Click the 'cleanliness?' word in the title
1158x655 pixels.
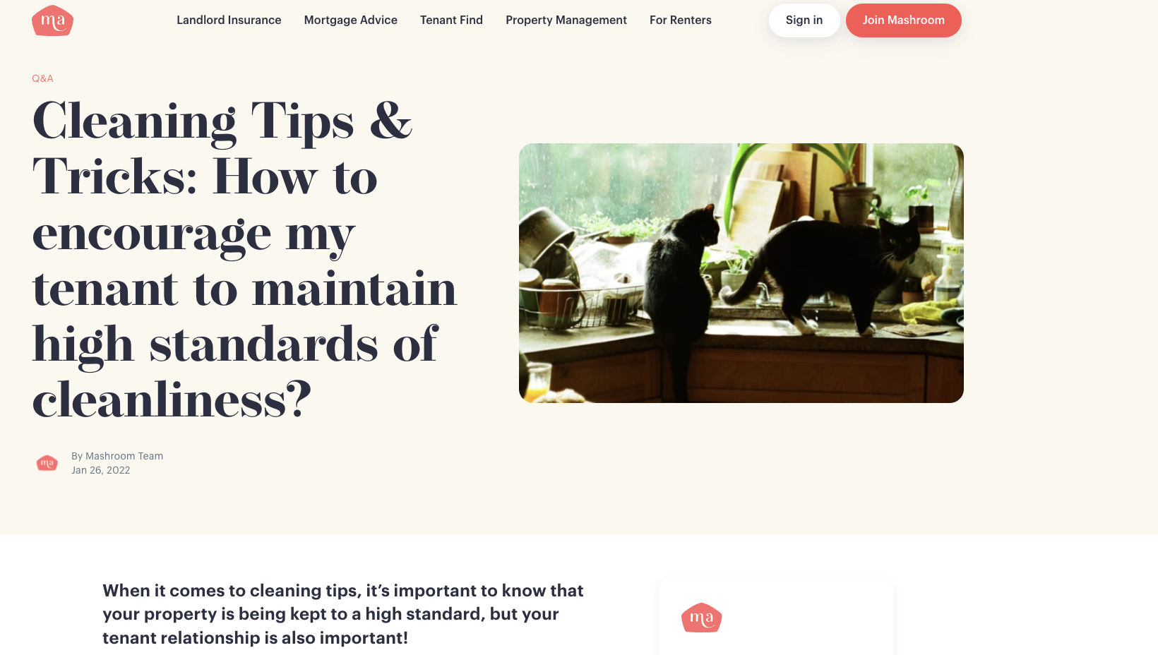click(172, 400)
